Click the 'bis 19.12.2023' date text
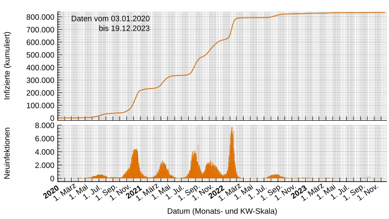The height and width of the screenshot is (219, 389). pyautogui.click(x=124, y=29)
